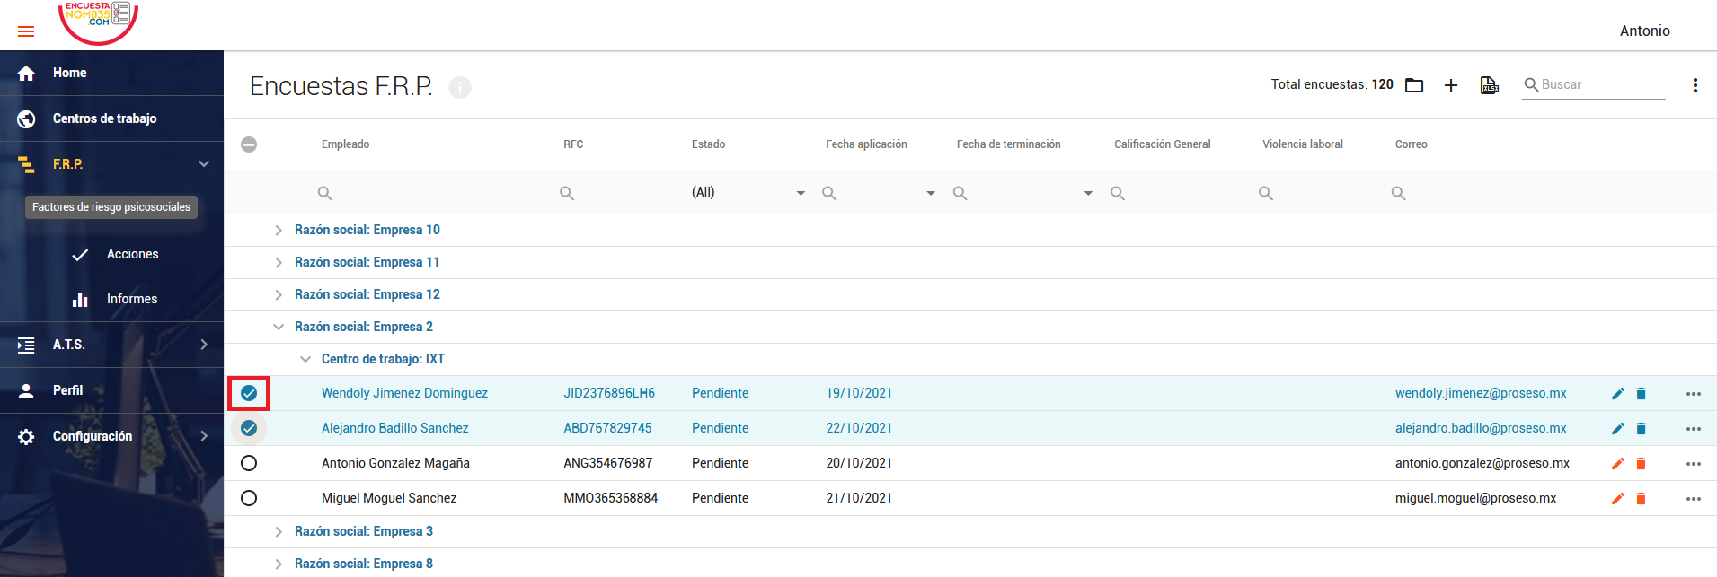The width and height of the screenshot is (1717, 577).
Task: Open Fecha aplicación date filter dropdown
Action: click(931, 193)
